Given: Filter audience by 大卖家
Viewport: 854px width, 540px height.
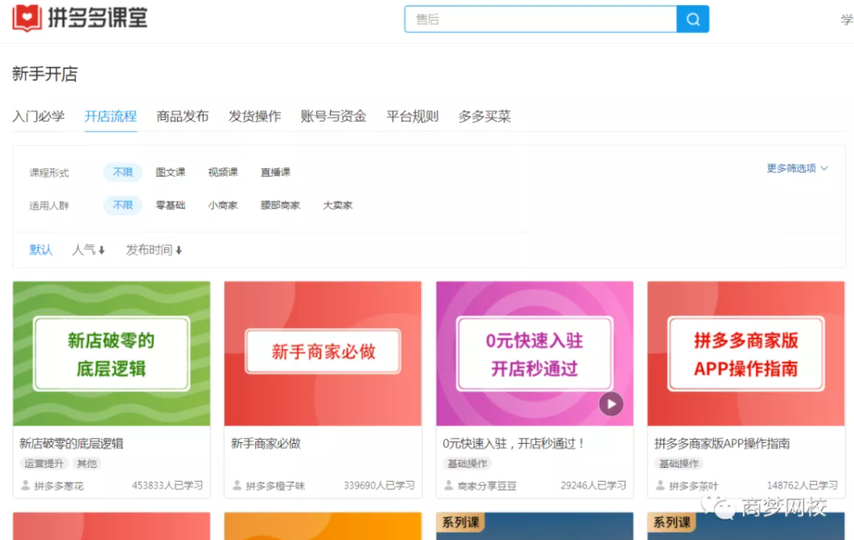Looking at the screenshot, I should pos(338,205).
